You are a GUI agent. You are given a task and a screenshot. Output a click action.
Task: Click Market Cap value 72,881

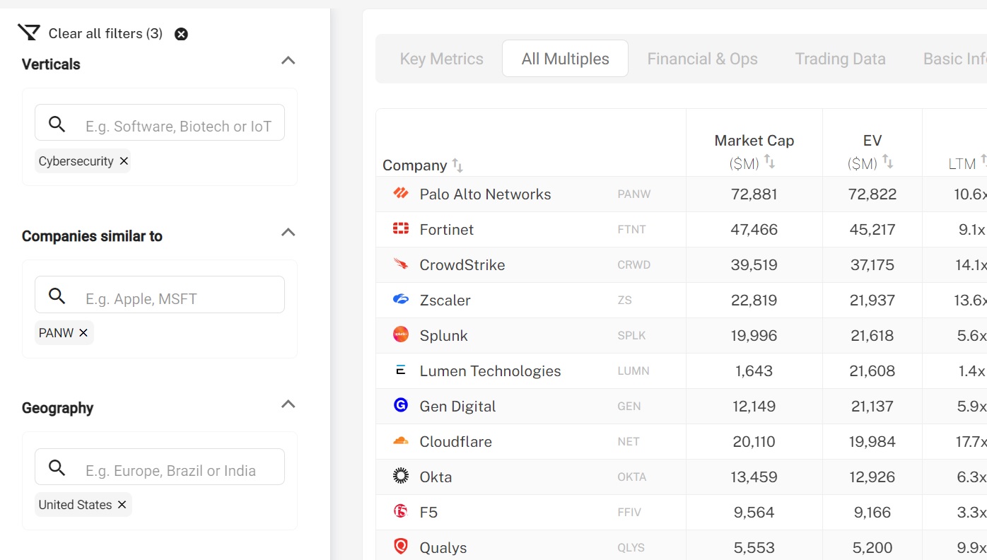(754, 194)
